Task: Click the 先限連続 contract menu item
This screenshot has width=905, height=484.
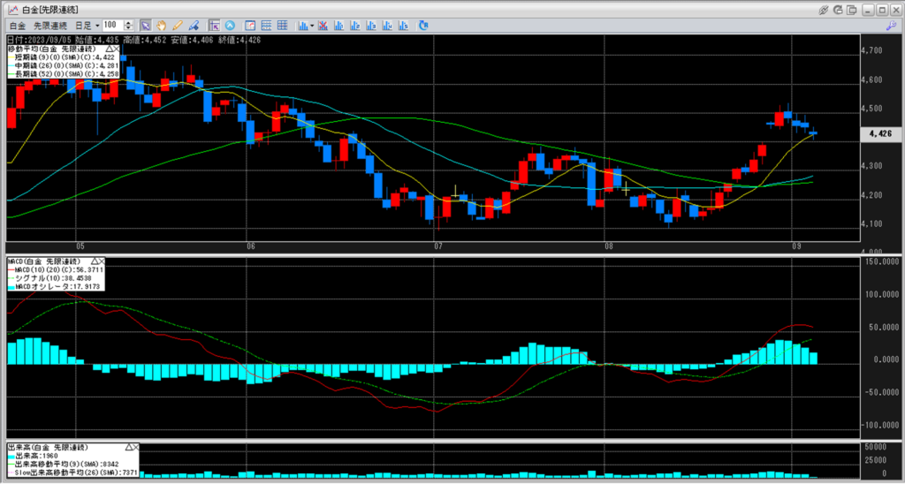Action: point(51,26)
